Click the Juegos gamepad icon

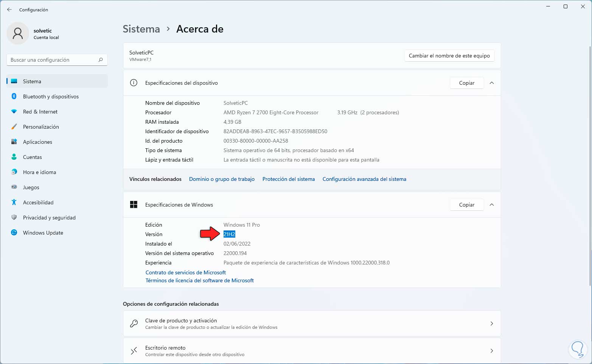(14, 187)
